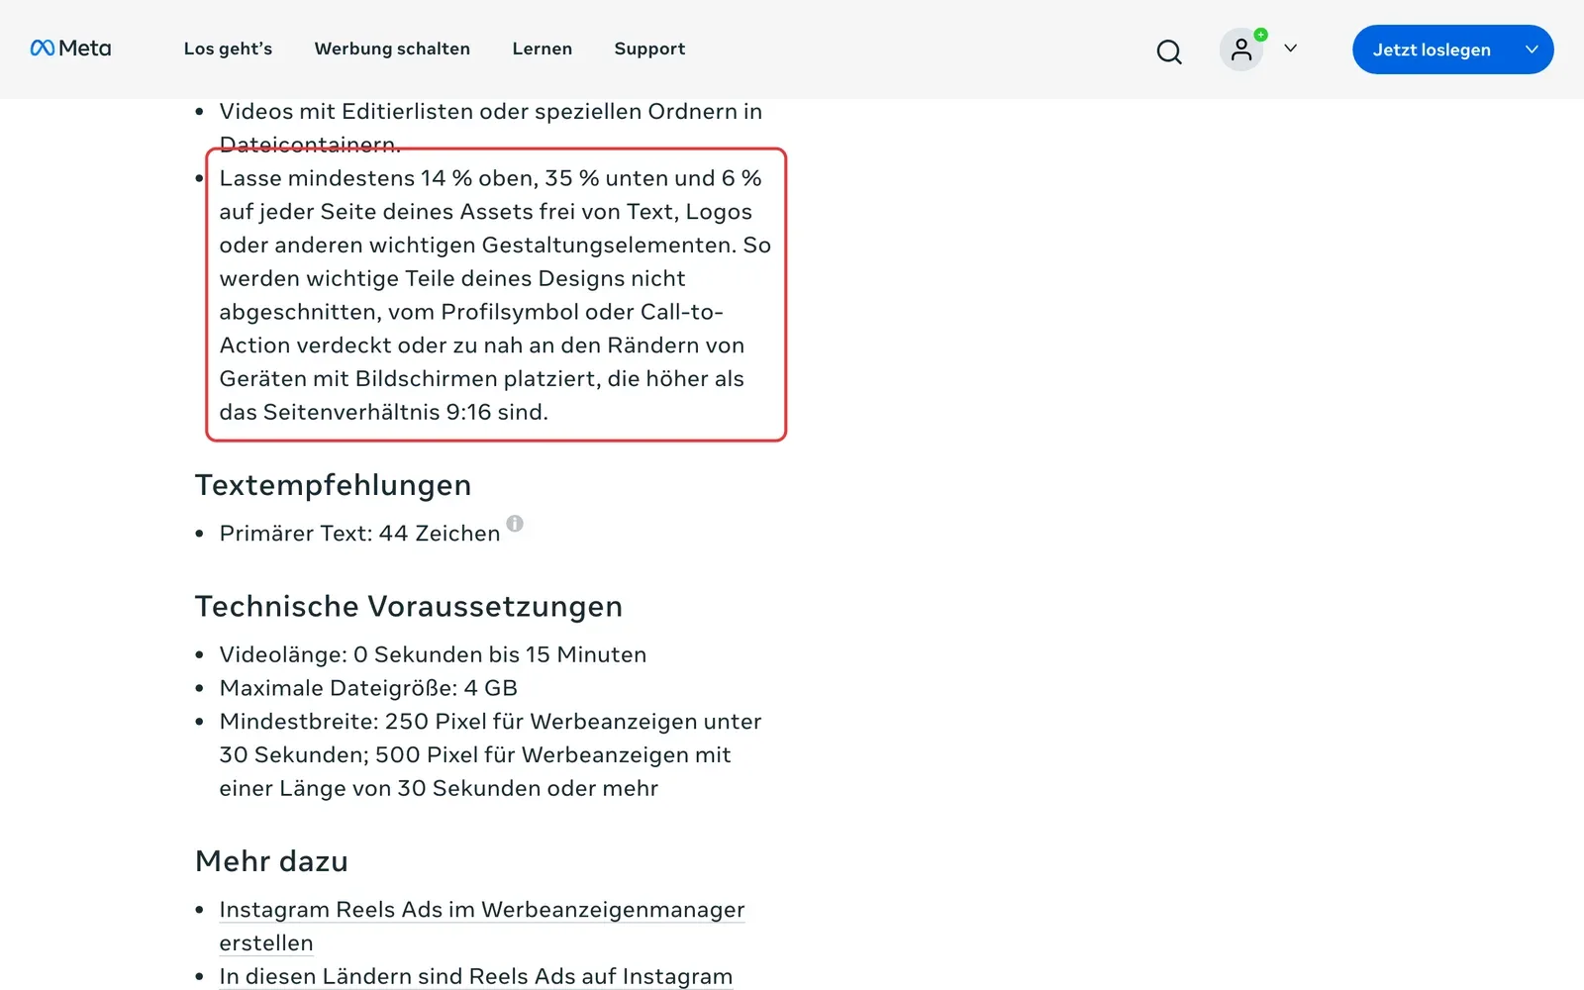Click the Technische Voraussetzungen heading
The image size is (1584, 990).
[x=409, y=606]
